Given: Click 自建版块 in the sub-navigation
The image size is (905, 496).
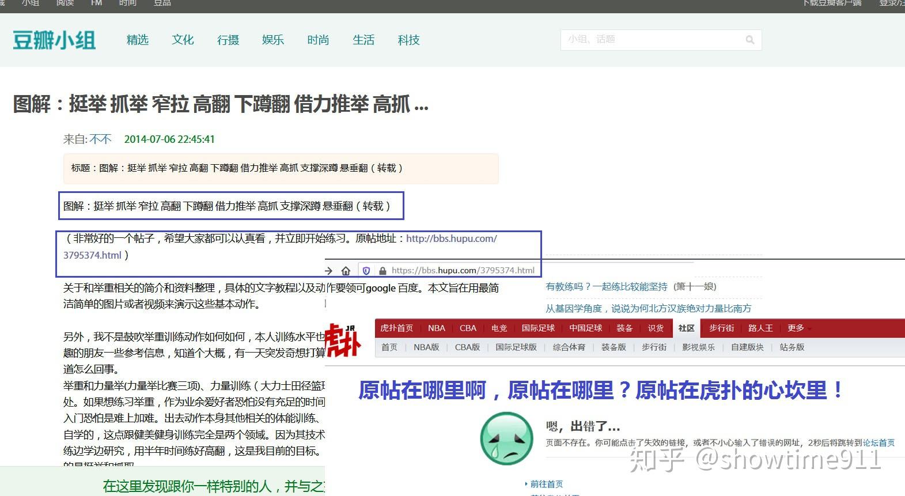Looking at the screenshot, I should [x=747, y=347].
